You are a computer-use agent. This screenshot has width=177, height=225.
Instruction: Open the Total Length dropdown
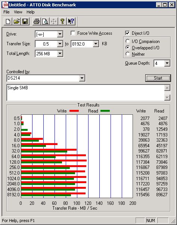point(60,53)
